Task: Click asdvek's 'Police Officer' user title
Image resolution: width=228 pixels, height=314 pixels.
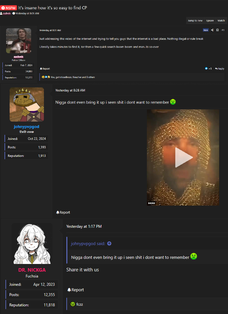Action: coord(19,60)
